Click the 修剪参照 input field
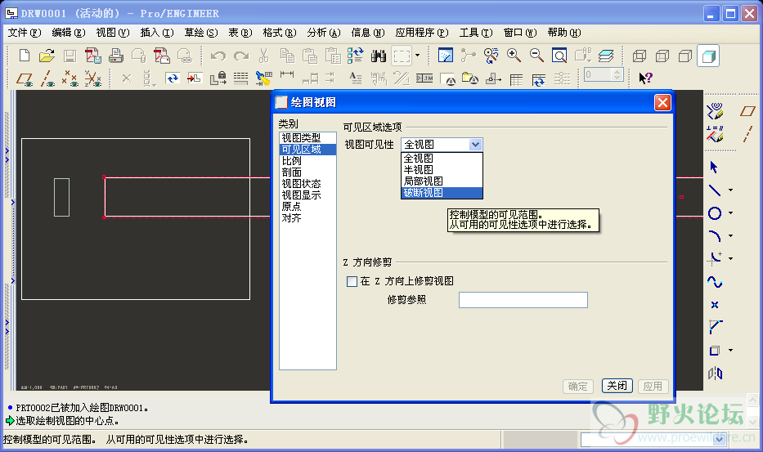Viewport: 763px width, 452px height. pyautogui.click(x=523, y=300)
